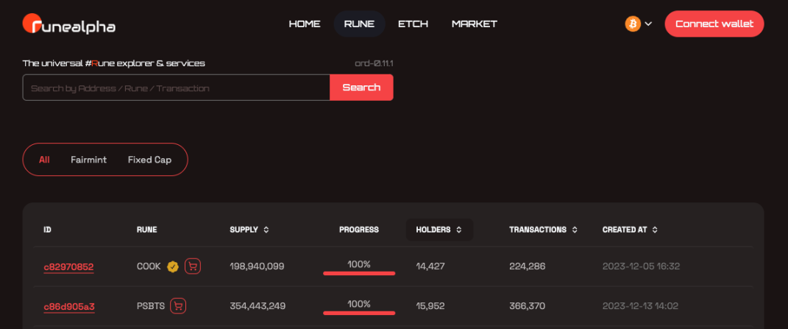Sort by the Holders column

click(x=439, y=230)
